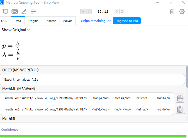Click the 12 / 12 snip counter
This screenshot has height=138, width=188.
[103, 12]
